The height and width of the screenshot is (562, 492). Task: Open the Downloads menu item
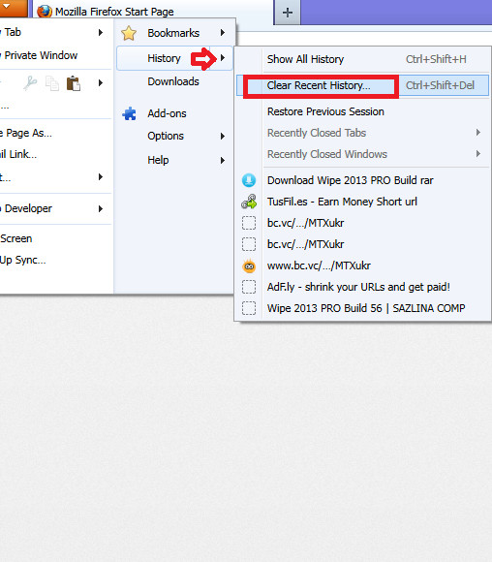(x=174, y=81)
